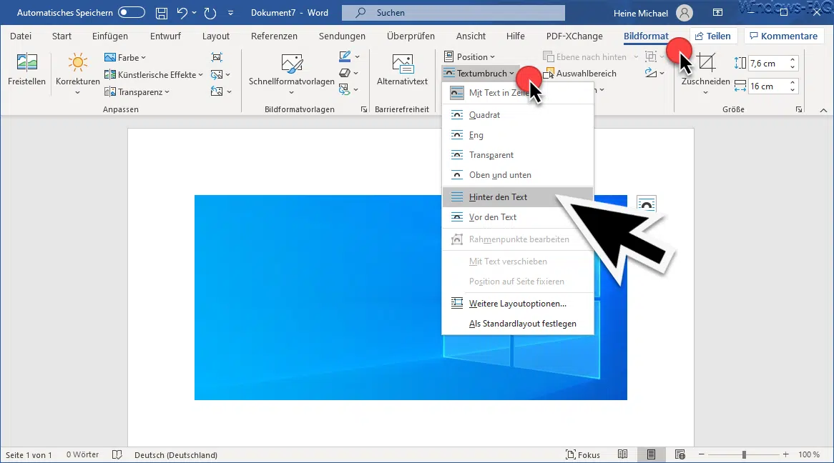
Task: Collapse the Textumbruch dropdown button
Action: pos(479,74)
